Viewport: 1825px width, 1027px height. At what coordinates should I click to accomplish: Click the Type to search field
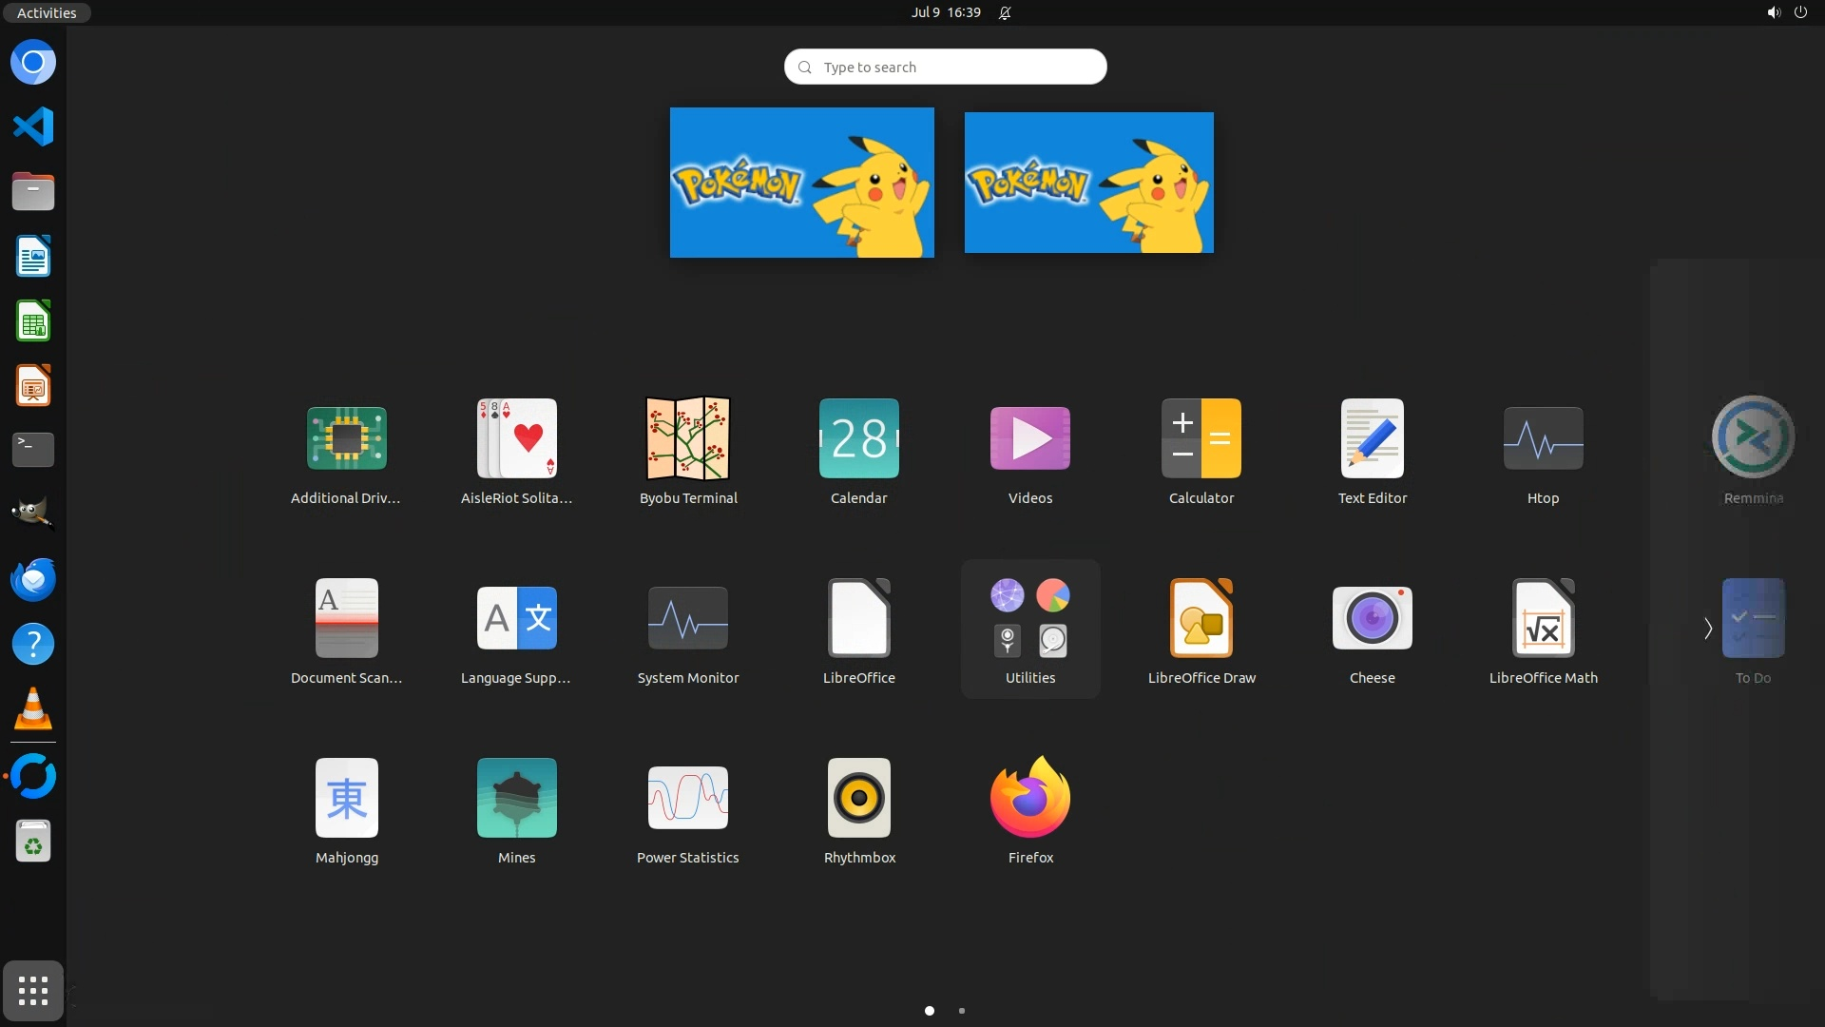(x=945, y=67)
